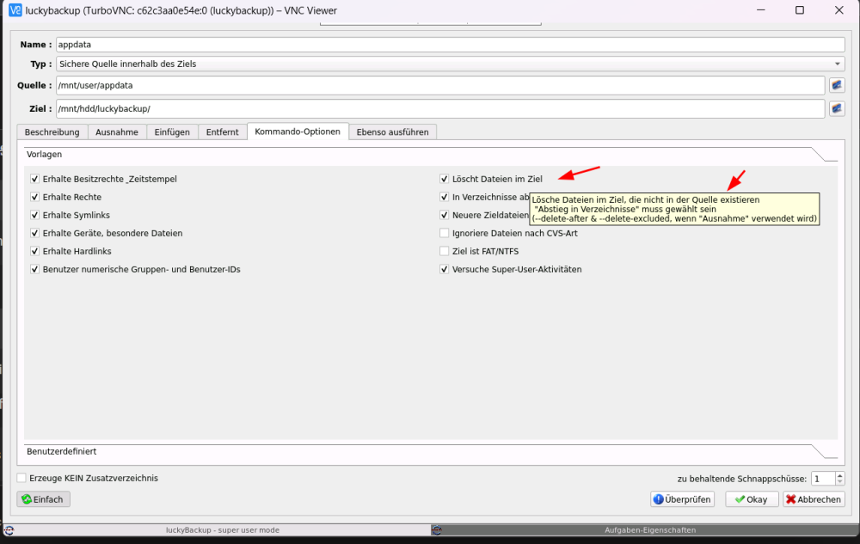The height and width of the screenshot is (544, 860).
Task: Toggle In Verzeichnisse absteigen checkbox
Action: pos(445,197)
